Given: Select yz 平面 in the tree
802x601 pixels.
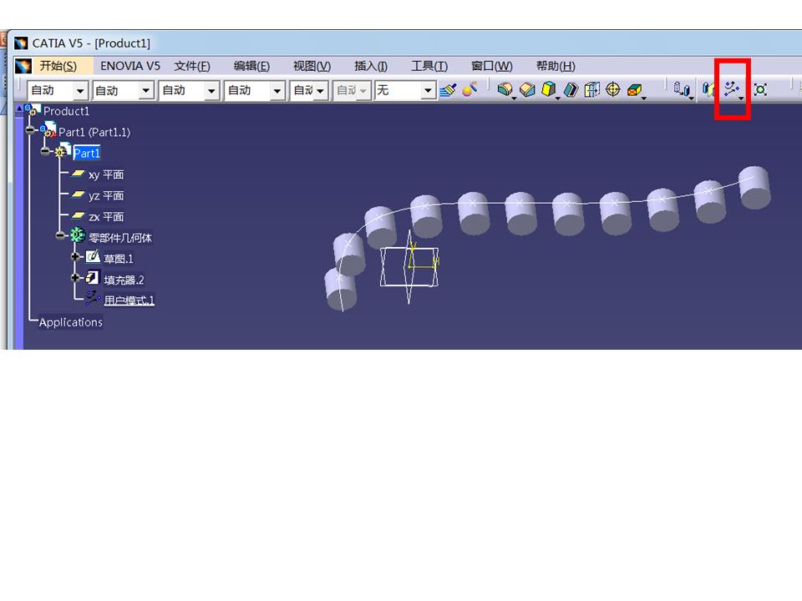Looking at the screenshot, I should pos(106,195).
